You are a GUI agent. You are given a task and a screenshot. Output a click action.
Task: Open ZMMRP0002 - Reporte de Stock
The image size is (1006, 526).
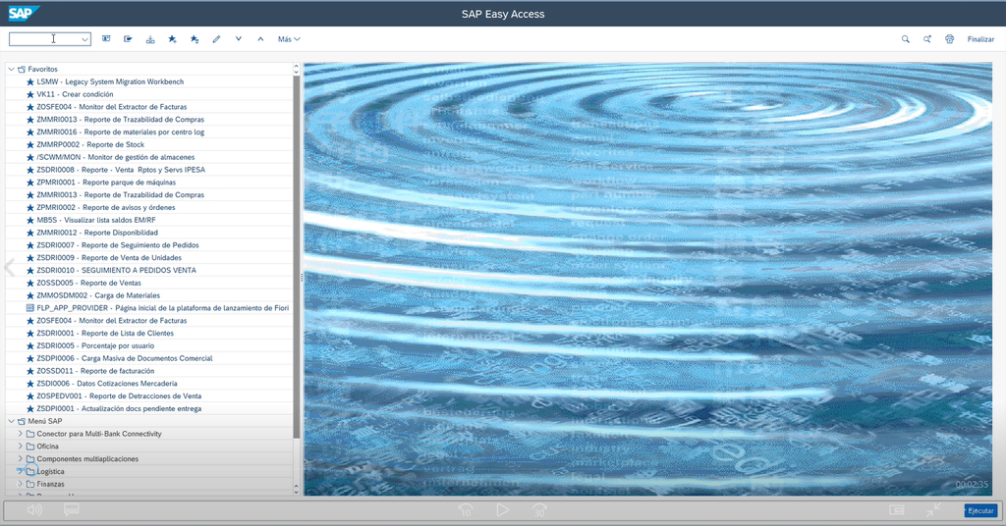click(89, 144)
